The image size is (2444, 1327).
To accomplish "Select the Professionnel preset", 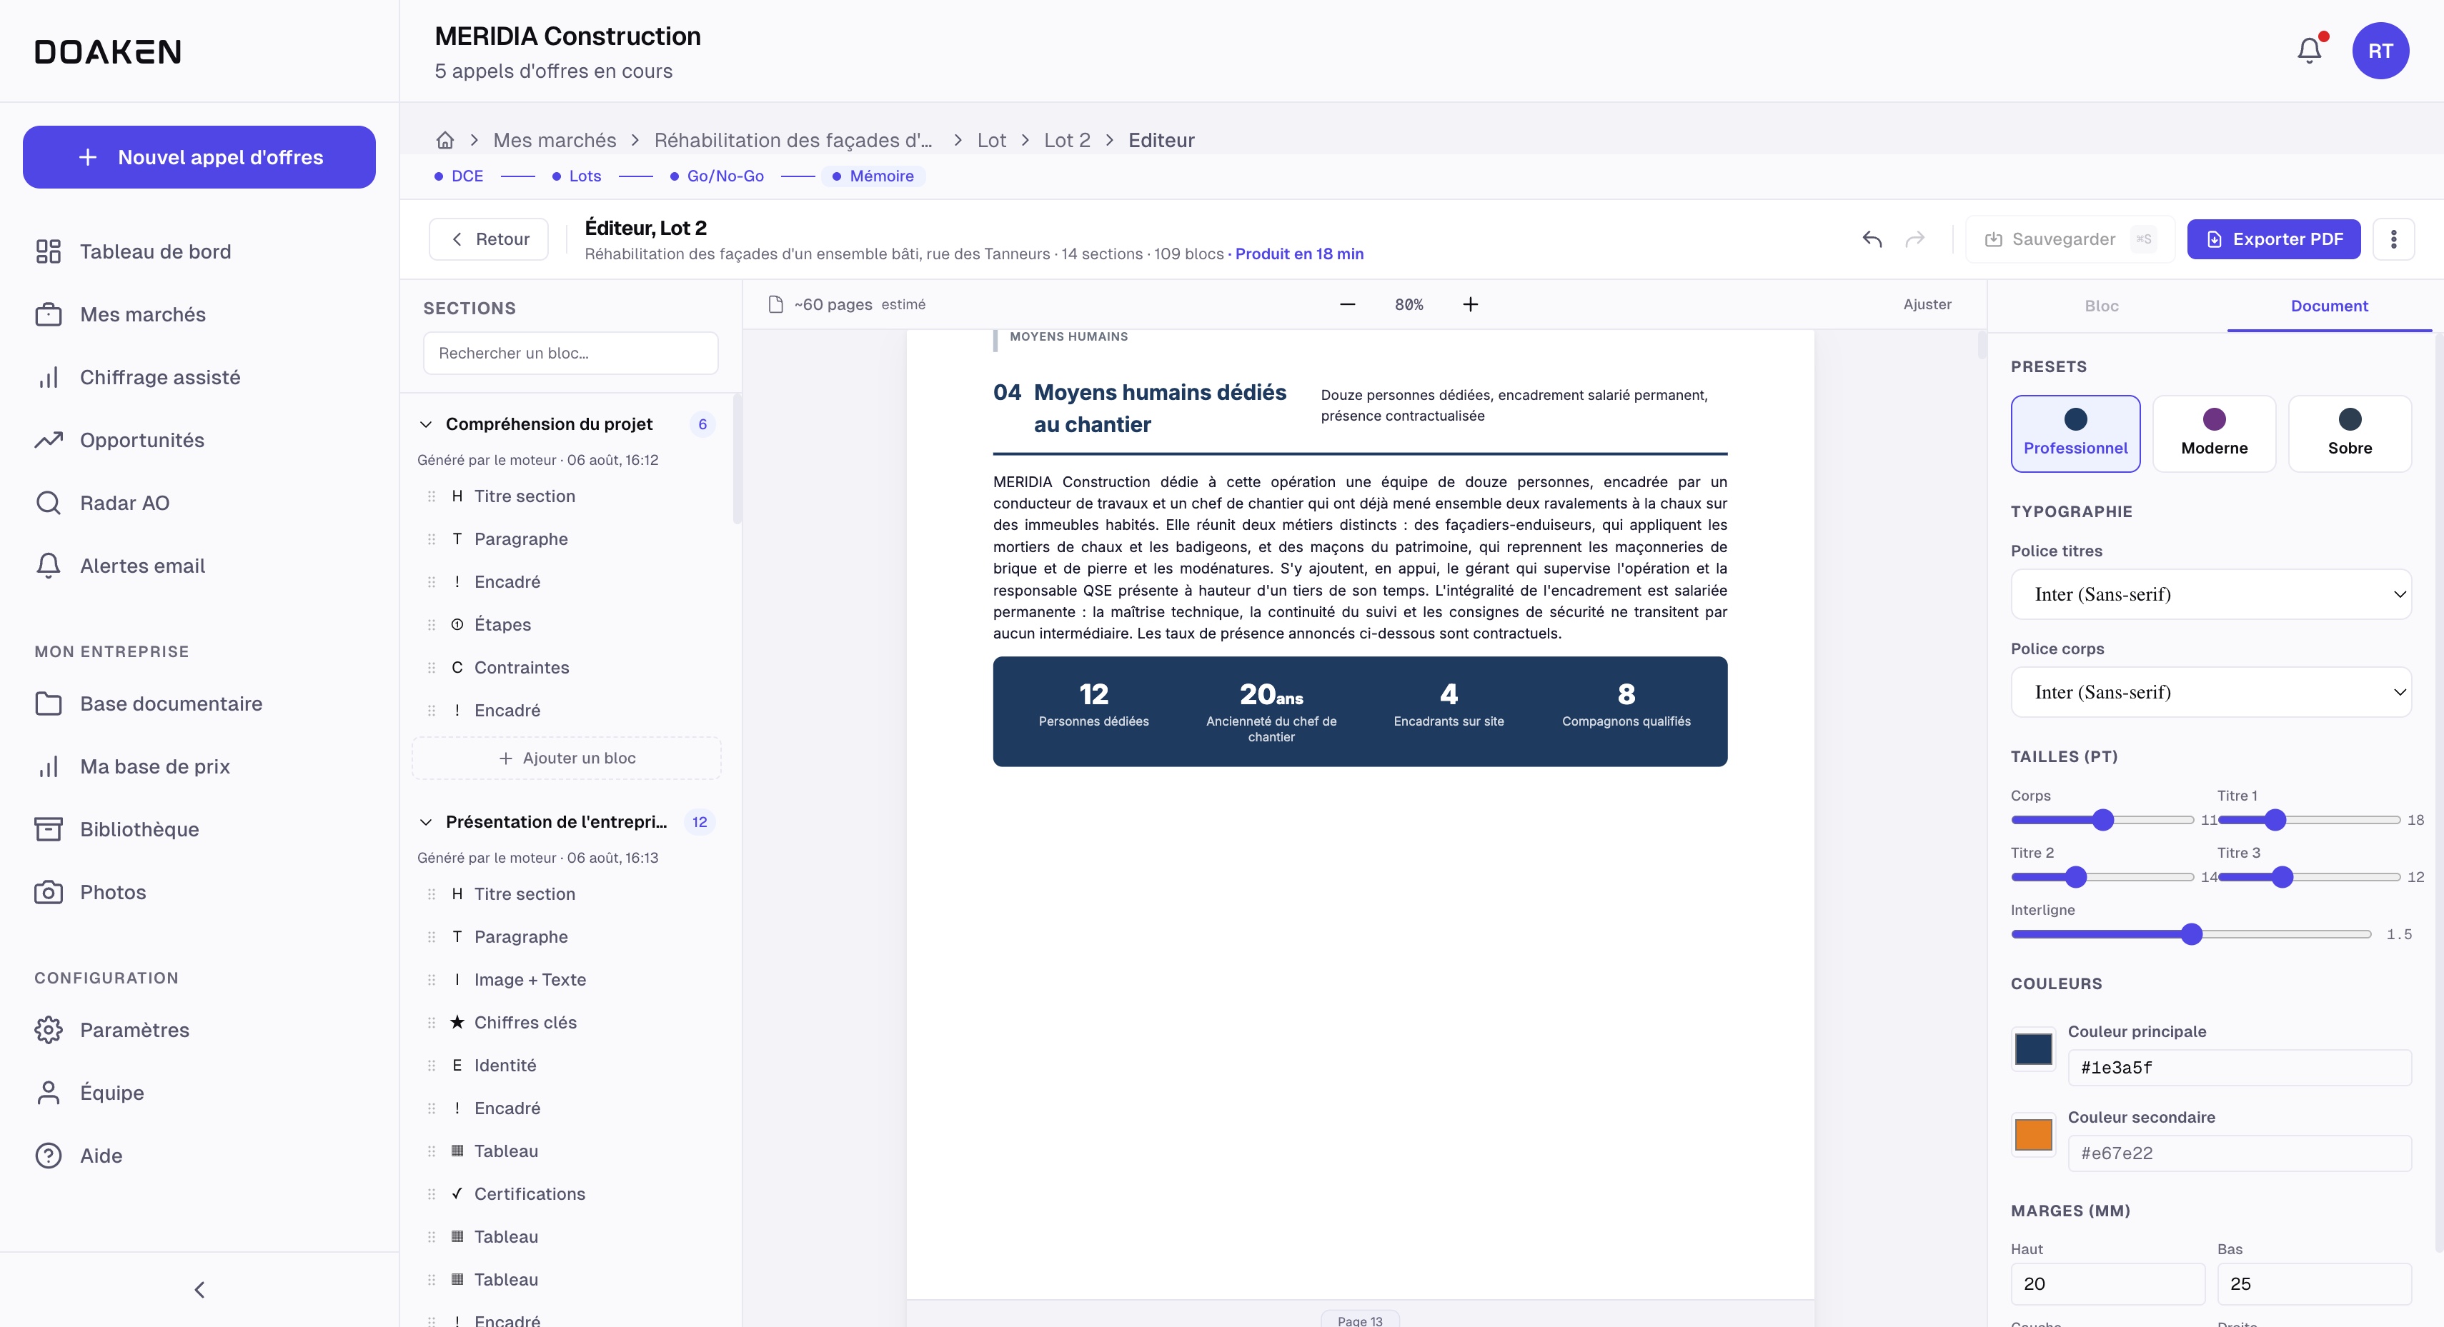I will point(2075,434).
